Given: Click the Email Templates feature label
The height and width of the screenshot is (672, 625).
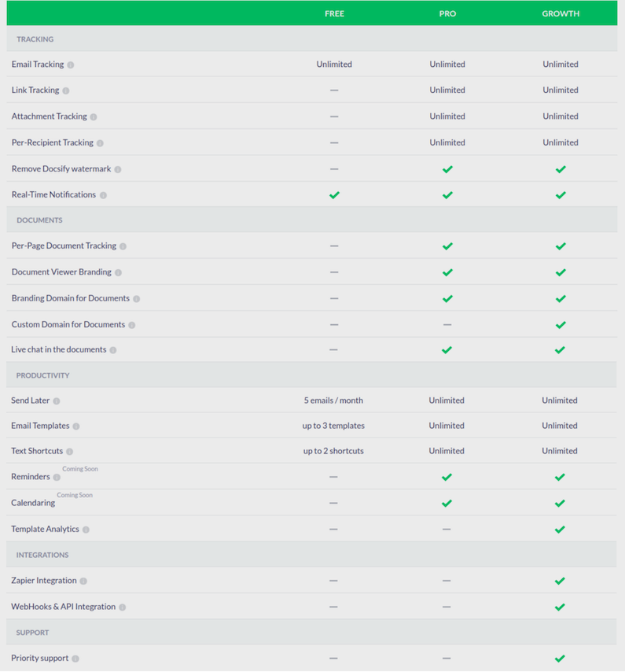Looking at the screenshot, I should pos(40,426).
